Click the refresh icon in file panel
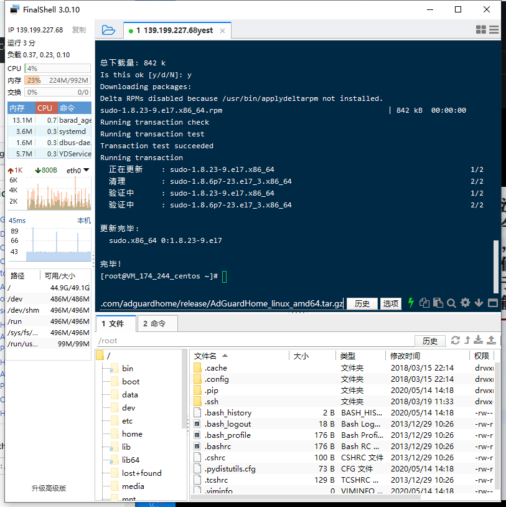Screen dimensions: 506x507 (x=456, y=340)
